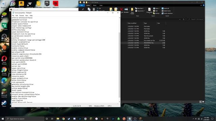
Task: Click the Copy icon in Explorer ribbon
Action: point(89,9)
